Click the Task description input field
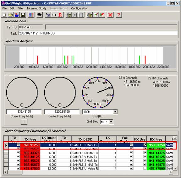181x178 pixels. 98,33
